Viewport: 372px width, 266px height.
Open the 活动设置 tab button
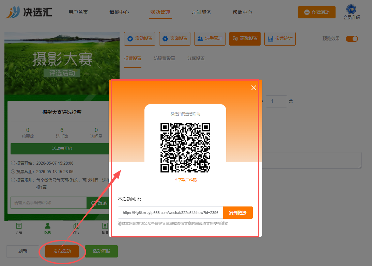click(140, 39)
